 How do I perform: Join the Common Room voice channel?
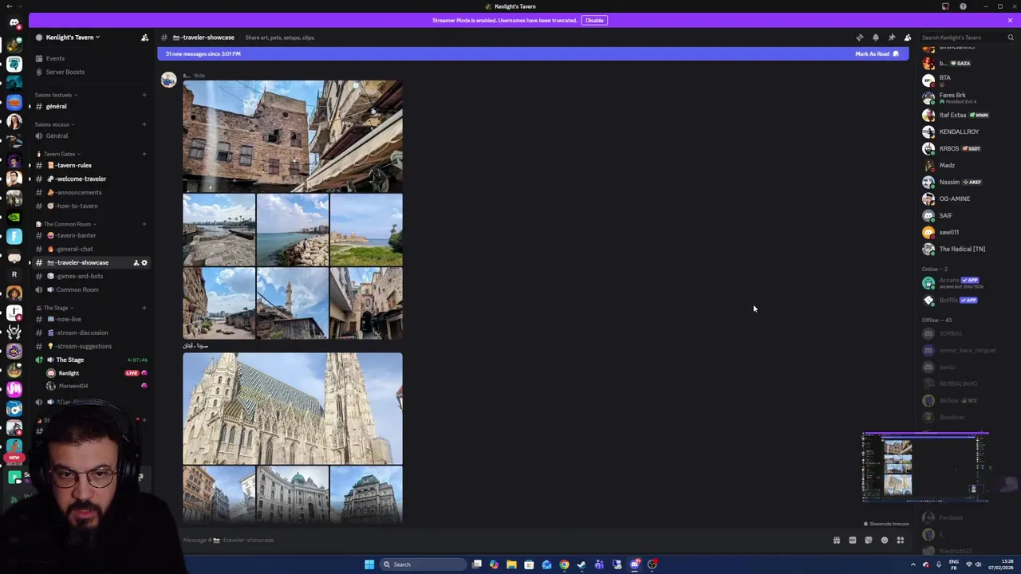click(x=90, y=289)
